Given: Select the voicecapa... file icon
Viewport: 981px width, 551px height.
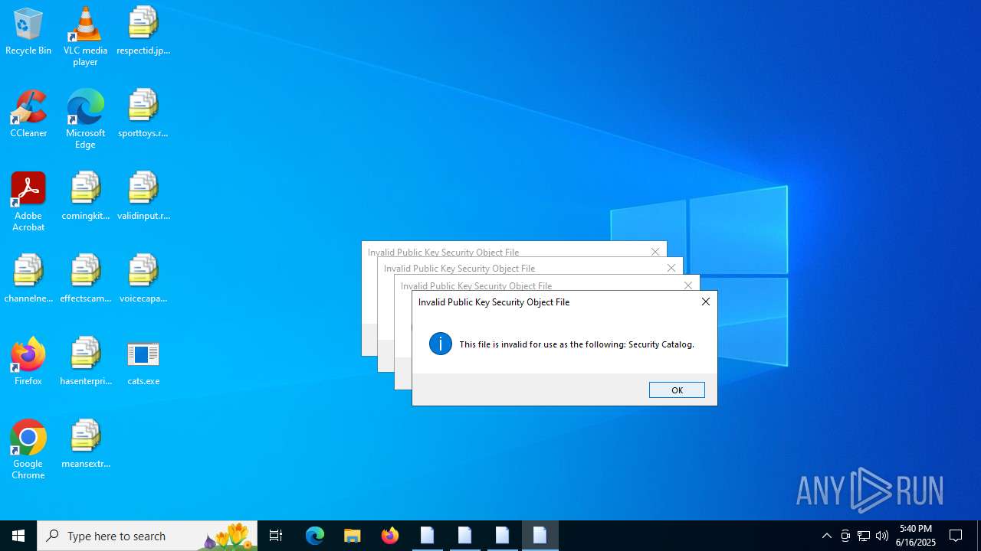Looking at the screenshot, I should pos(143,280).
